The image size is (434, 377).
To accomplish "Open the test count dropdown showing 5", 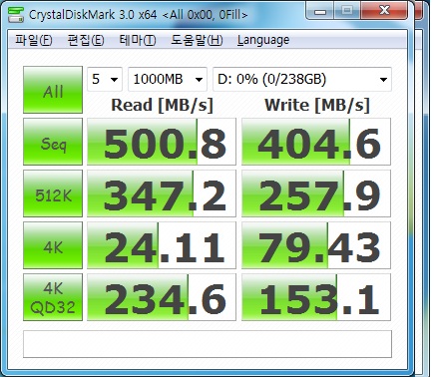I will [105, 79].
